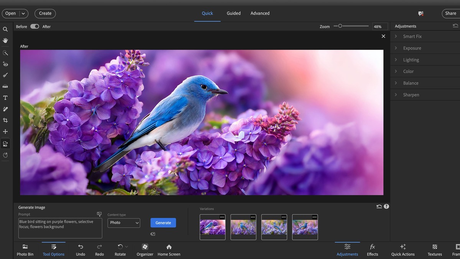Screen dimensions: 460x259
Task: Select the second variation thumbnail
Action: [243, 227]
